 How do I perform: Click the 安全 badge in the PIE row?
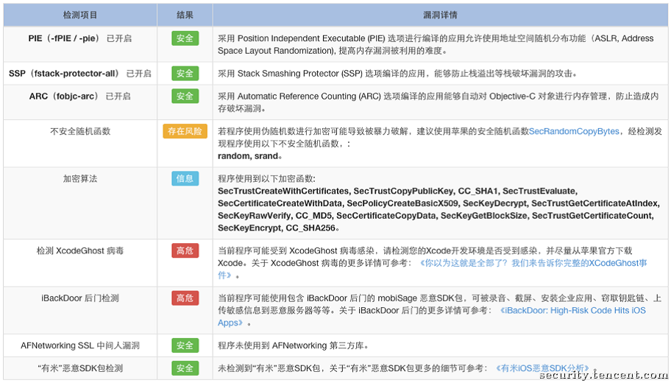[185, 38]
